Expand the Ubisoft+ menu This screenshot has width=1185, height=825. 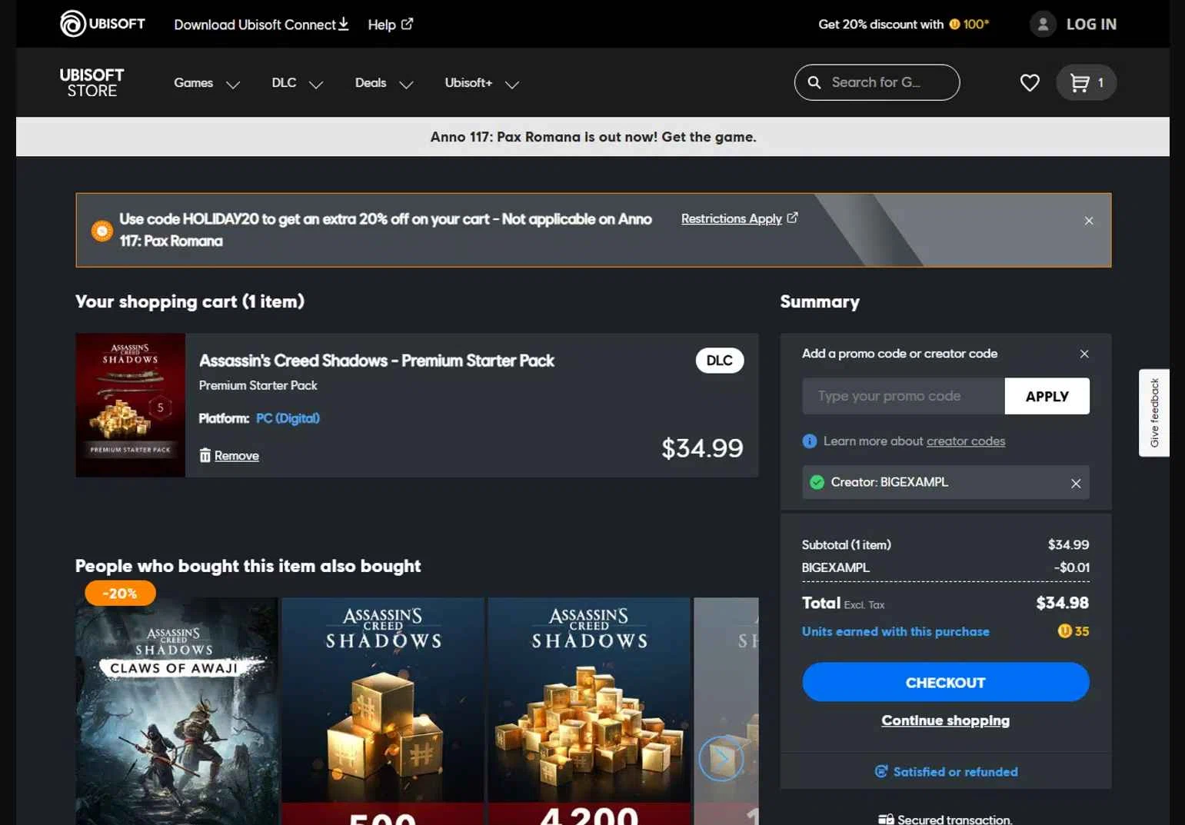coord(481,83)
